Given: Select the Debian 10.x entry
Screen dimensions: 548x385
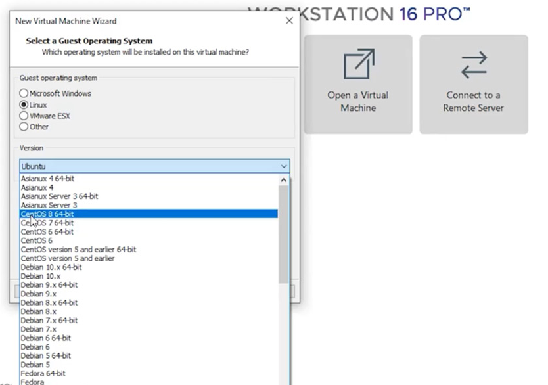Looking at the screenshot, I should point(149,276).
